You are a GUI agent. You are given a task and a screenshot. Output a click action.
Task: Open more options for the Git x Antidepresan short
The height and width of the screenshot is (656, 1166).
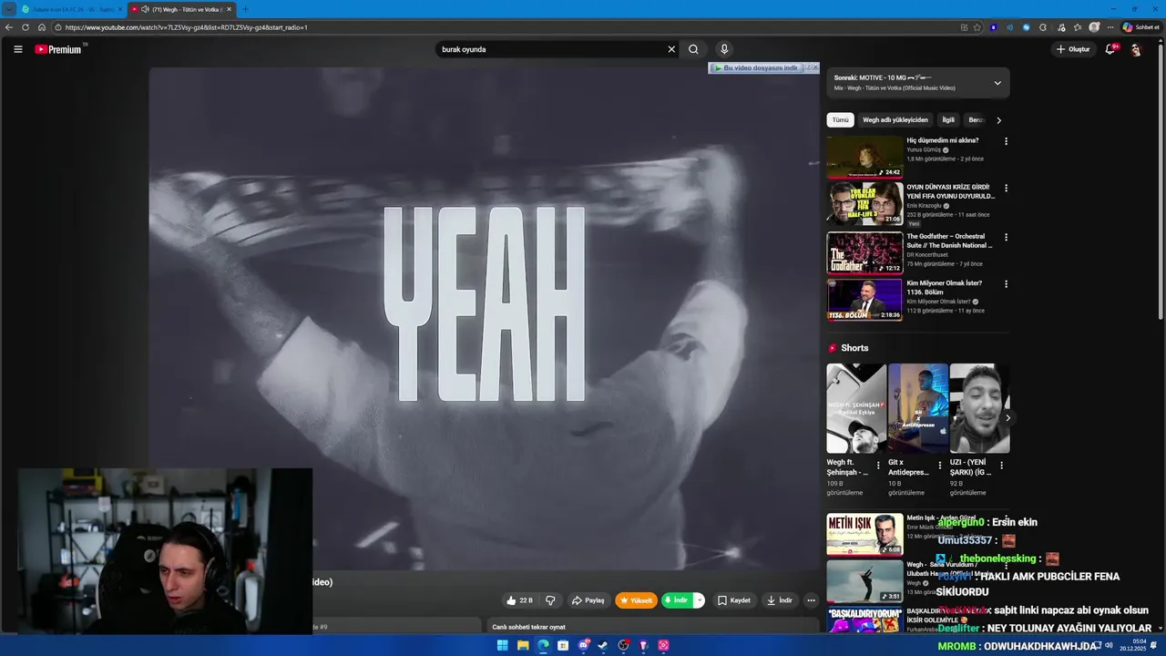pos(940,466)
